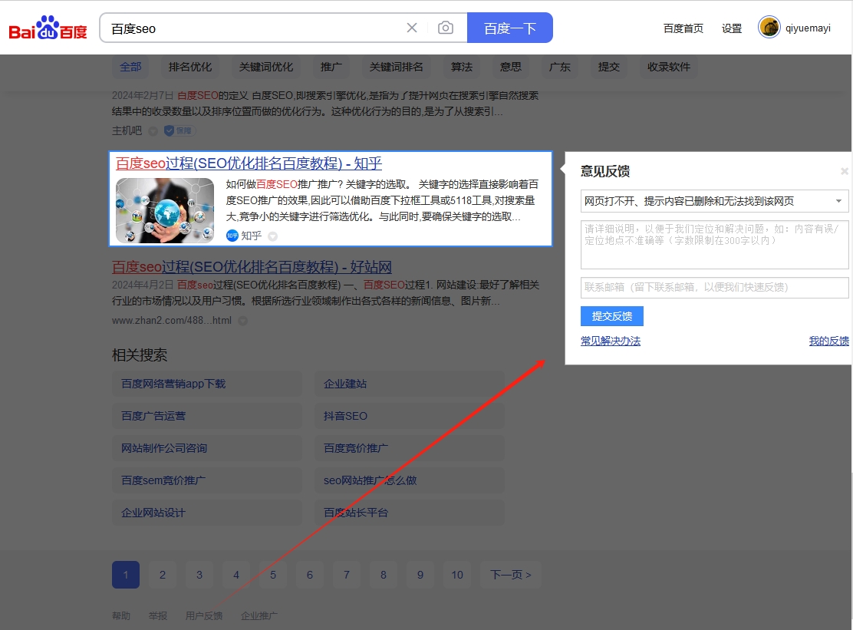Select the 排名优化 filter tab
Image resolution: width=853 pixels, height=630 pixels.
(190, 67)
